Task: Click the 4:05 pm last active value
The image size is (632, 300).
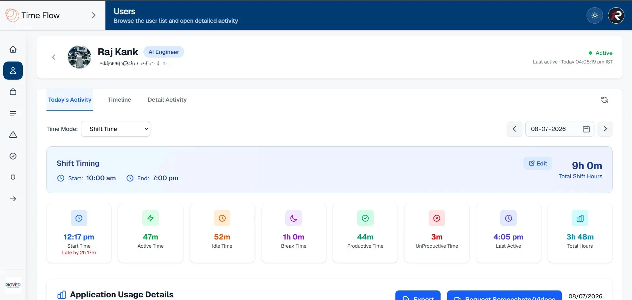Action: [x=508, y=237]
